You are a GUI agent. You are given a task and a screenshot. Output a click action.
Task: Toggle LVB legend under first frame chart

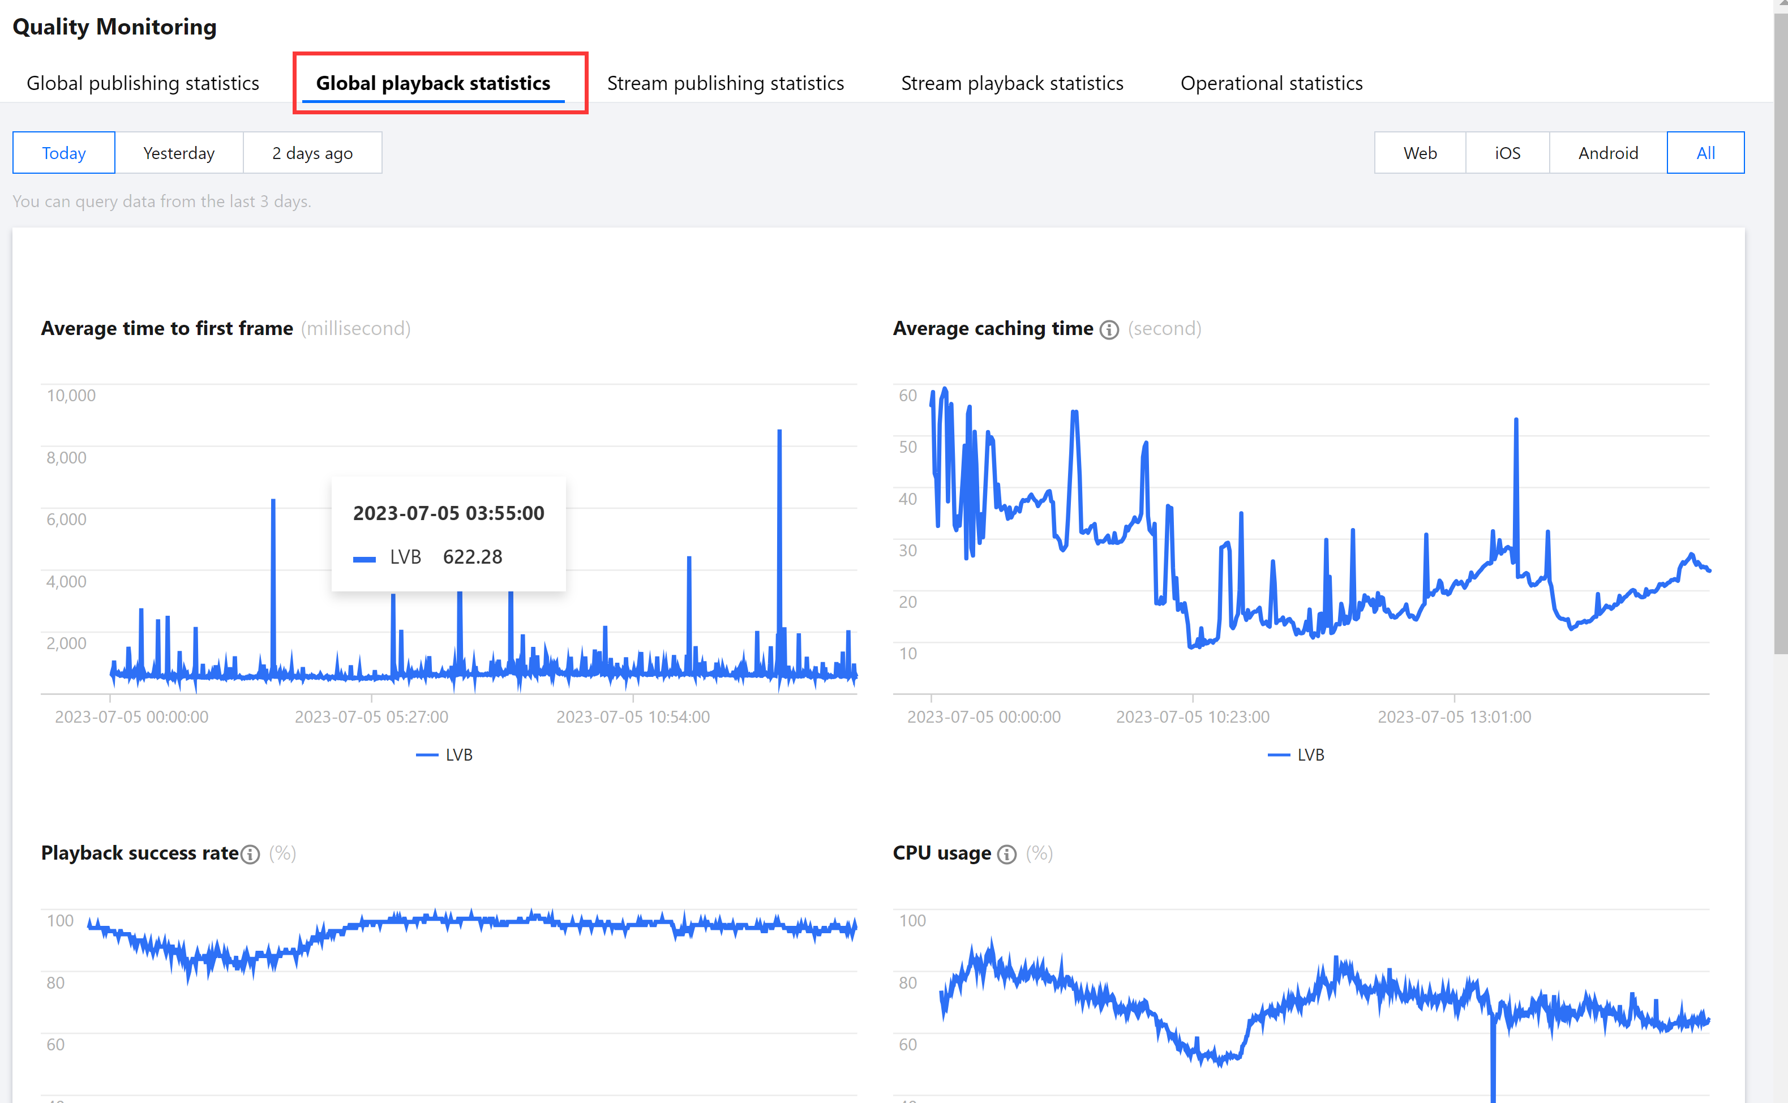pos(444,755)
